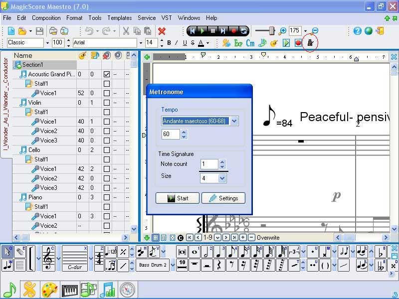Increase metronome tempo value with up arrow
Image resolution: width=399 pixels, height=299 pixels.
pos(184,132)
